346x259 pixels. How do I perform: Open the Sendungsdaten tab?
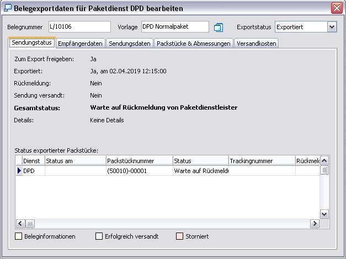(x=129, y=44)
